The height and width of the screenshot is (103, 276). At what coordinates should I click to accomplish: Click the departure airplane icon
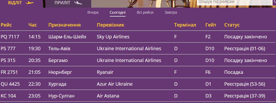pos(29,3)
